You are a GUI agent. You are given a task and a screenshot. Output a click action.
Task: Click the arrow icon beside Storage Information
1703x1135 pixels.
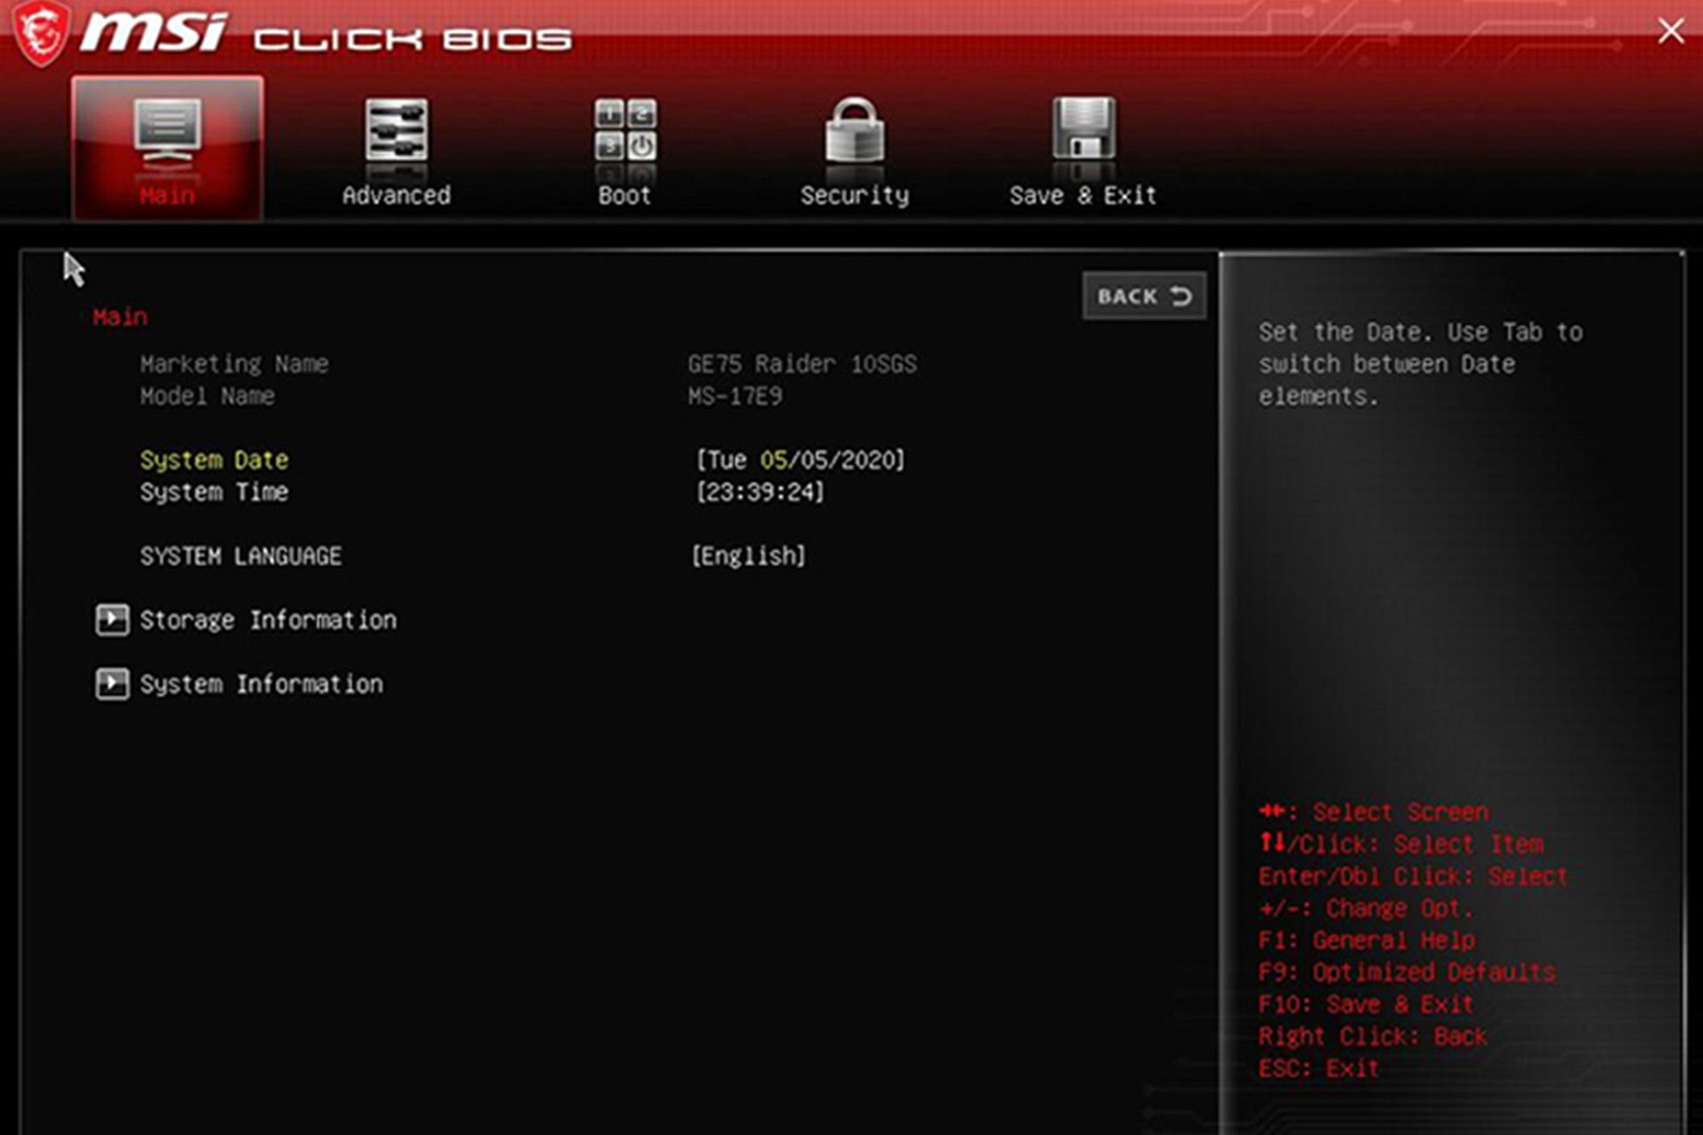[x=112, y=620]
